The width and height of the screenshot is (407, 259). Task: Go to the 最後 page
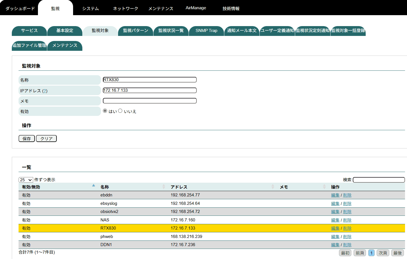click(x=397, y=253)
